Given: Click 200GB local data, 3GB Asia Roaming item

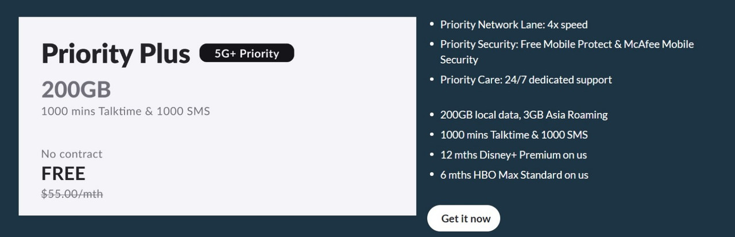Looking at the screenshot, I should 524,115.
